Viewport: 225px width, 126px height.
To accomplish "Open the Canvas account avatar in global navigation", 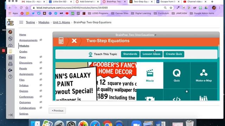I will pyautogui.click(x=10, y=32).
